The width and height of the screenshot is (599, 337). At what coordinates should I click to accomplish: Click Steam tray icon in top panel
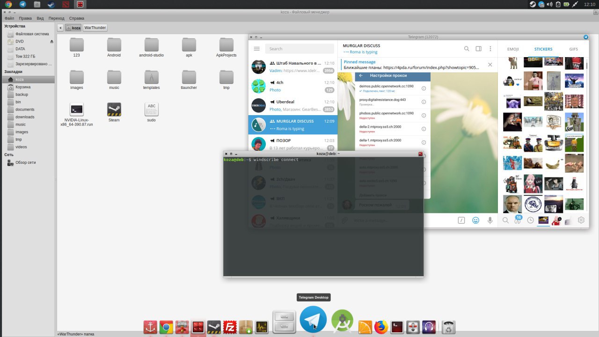point(533,4)
